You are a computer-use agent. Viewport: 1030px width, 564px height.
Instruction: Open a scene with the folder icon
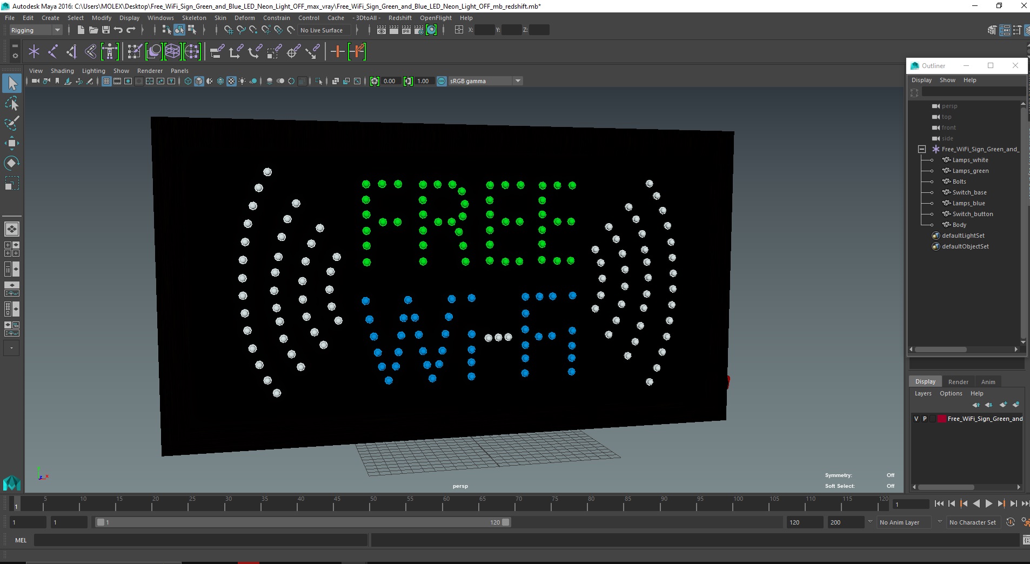click(x=93, y=30)
